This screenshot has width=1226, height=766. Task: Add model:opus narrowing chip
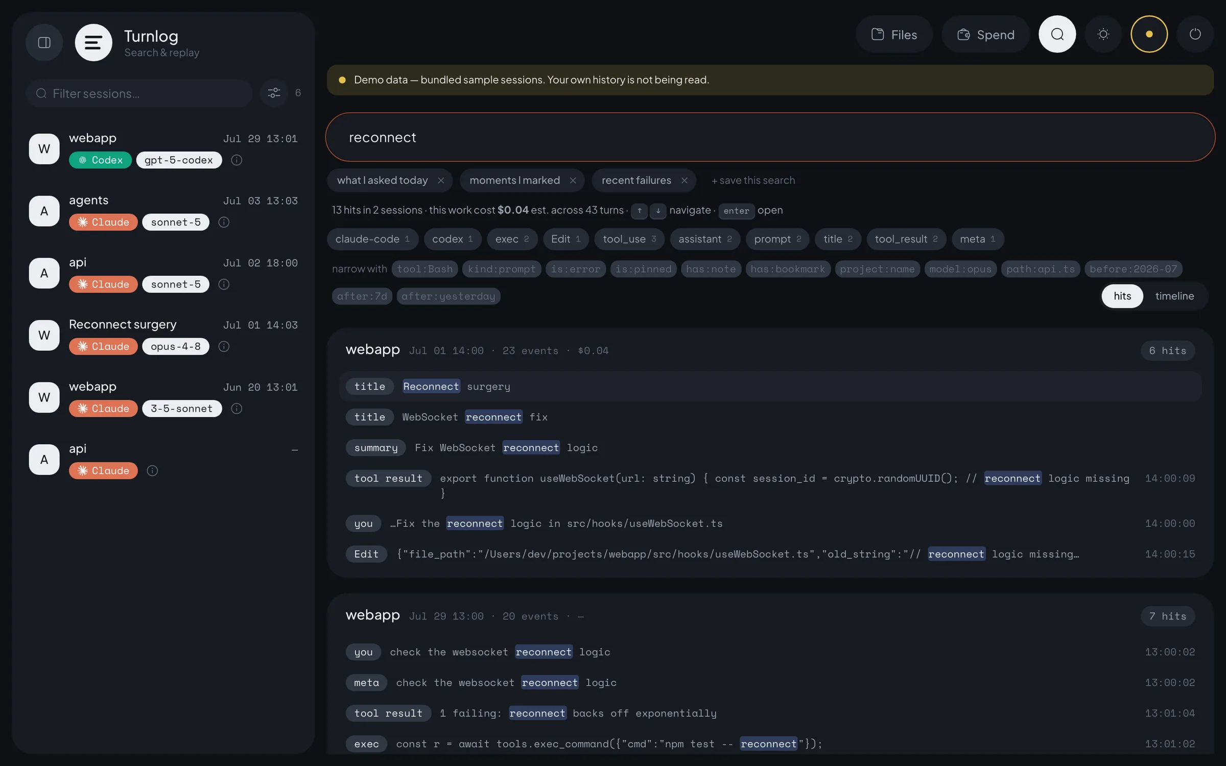(960, 269)
